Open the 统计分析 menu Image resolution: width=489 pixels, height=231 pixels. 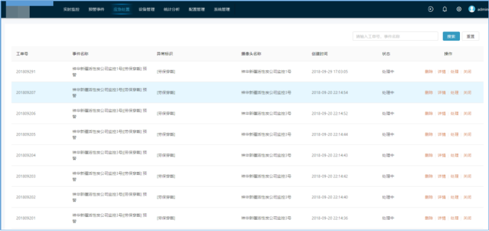tap(172, 9)
